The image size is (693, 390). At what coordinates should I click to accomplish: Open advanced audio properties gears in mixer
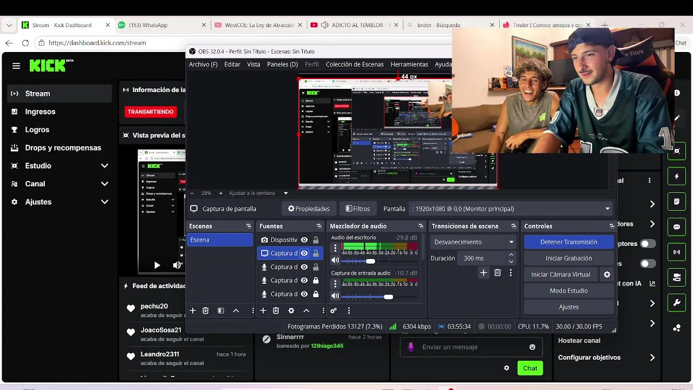coord(334,310)
